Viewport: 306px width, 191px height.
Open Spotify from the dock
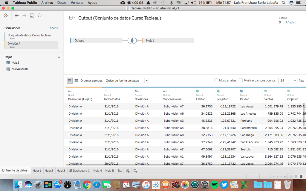pyautogui.click(x=215, y=184)
